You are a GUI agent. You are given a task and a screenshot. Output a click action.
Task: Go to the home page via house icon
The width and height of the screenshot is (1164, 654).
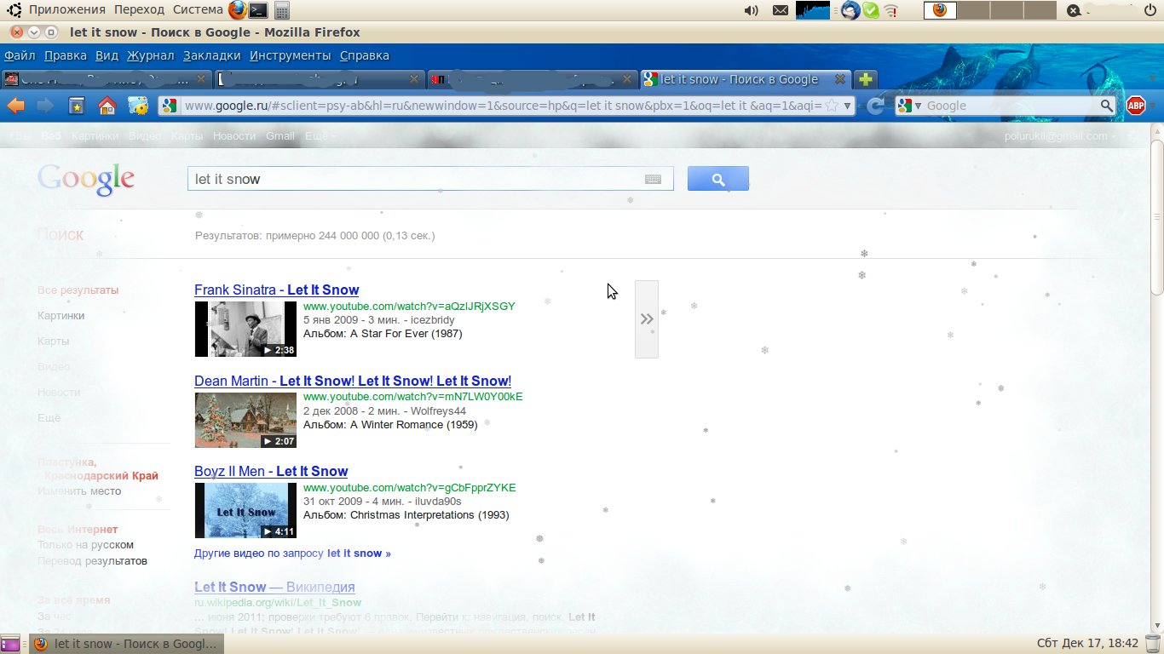click(107, 106)
